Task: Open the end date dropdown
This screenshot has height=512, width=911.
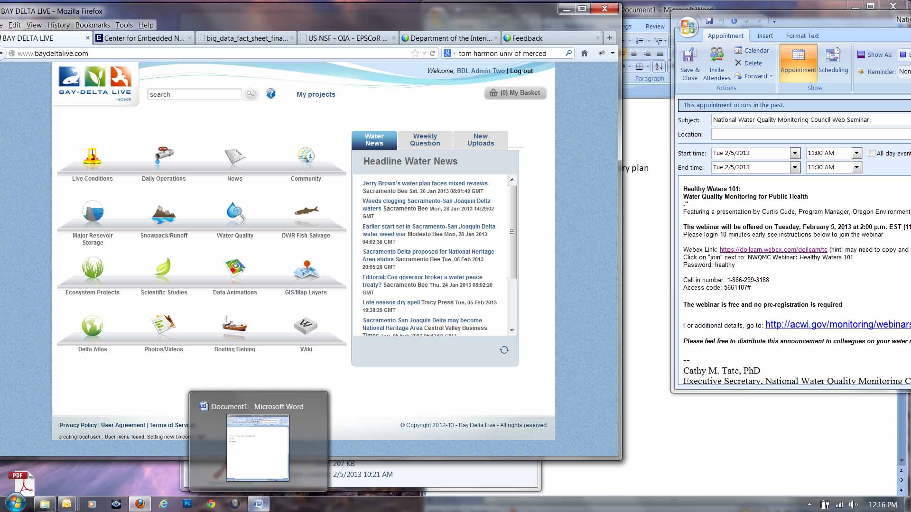Action: point(795,167)
